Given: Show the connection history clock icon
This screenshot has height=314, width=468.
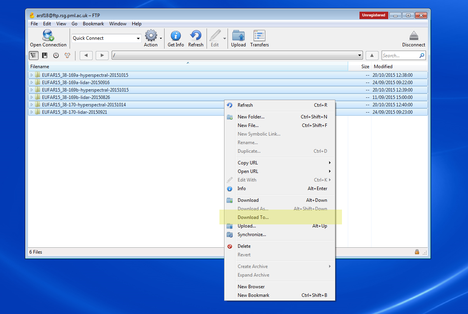Looking at the screenshot, I should point(56,55).
